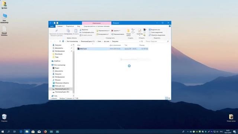Open the Файл tab
This screenshot has height=134, width=238.
tap(52, 26)
